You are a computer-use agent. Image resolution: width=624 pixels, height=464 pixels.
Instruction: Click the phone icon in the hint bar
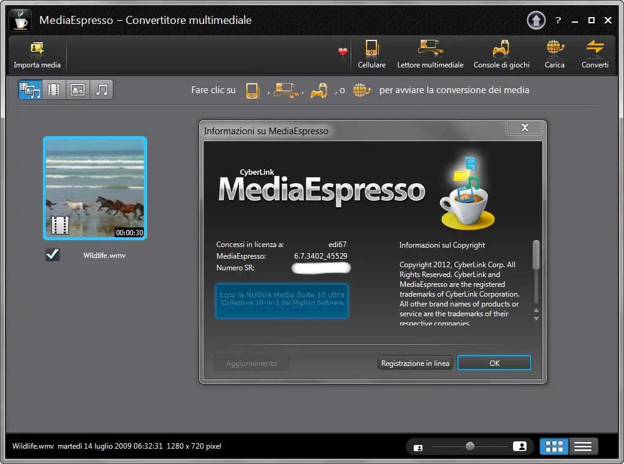tap(253, 90)
